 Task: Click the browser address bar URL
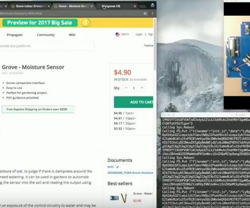(x=21, y=14)
